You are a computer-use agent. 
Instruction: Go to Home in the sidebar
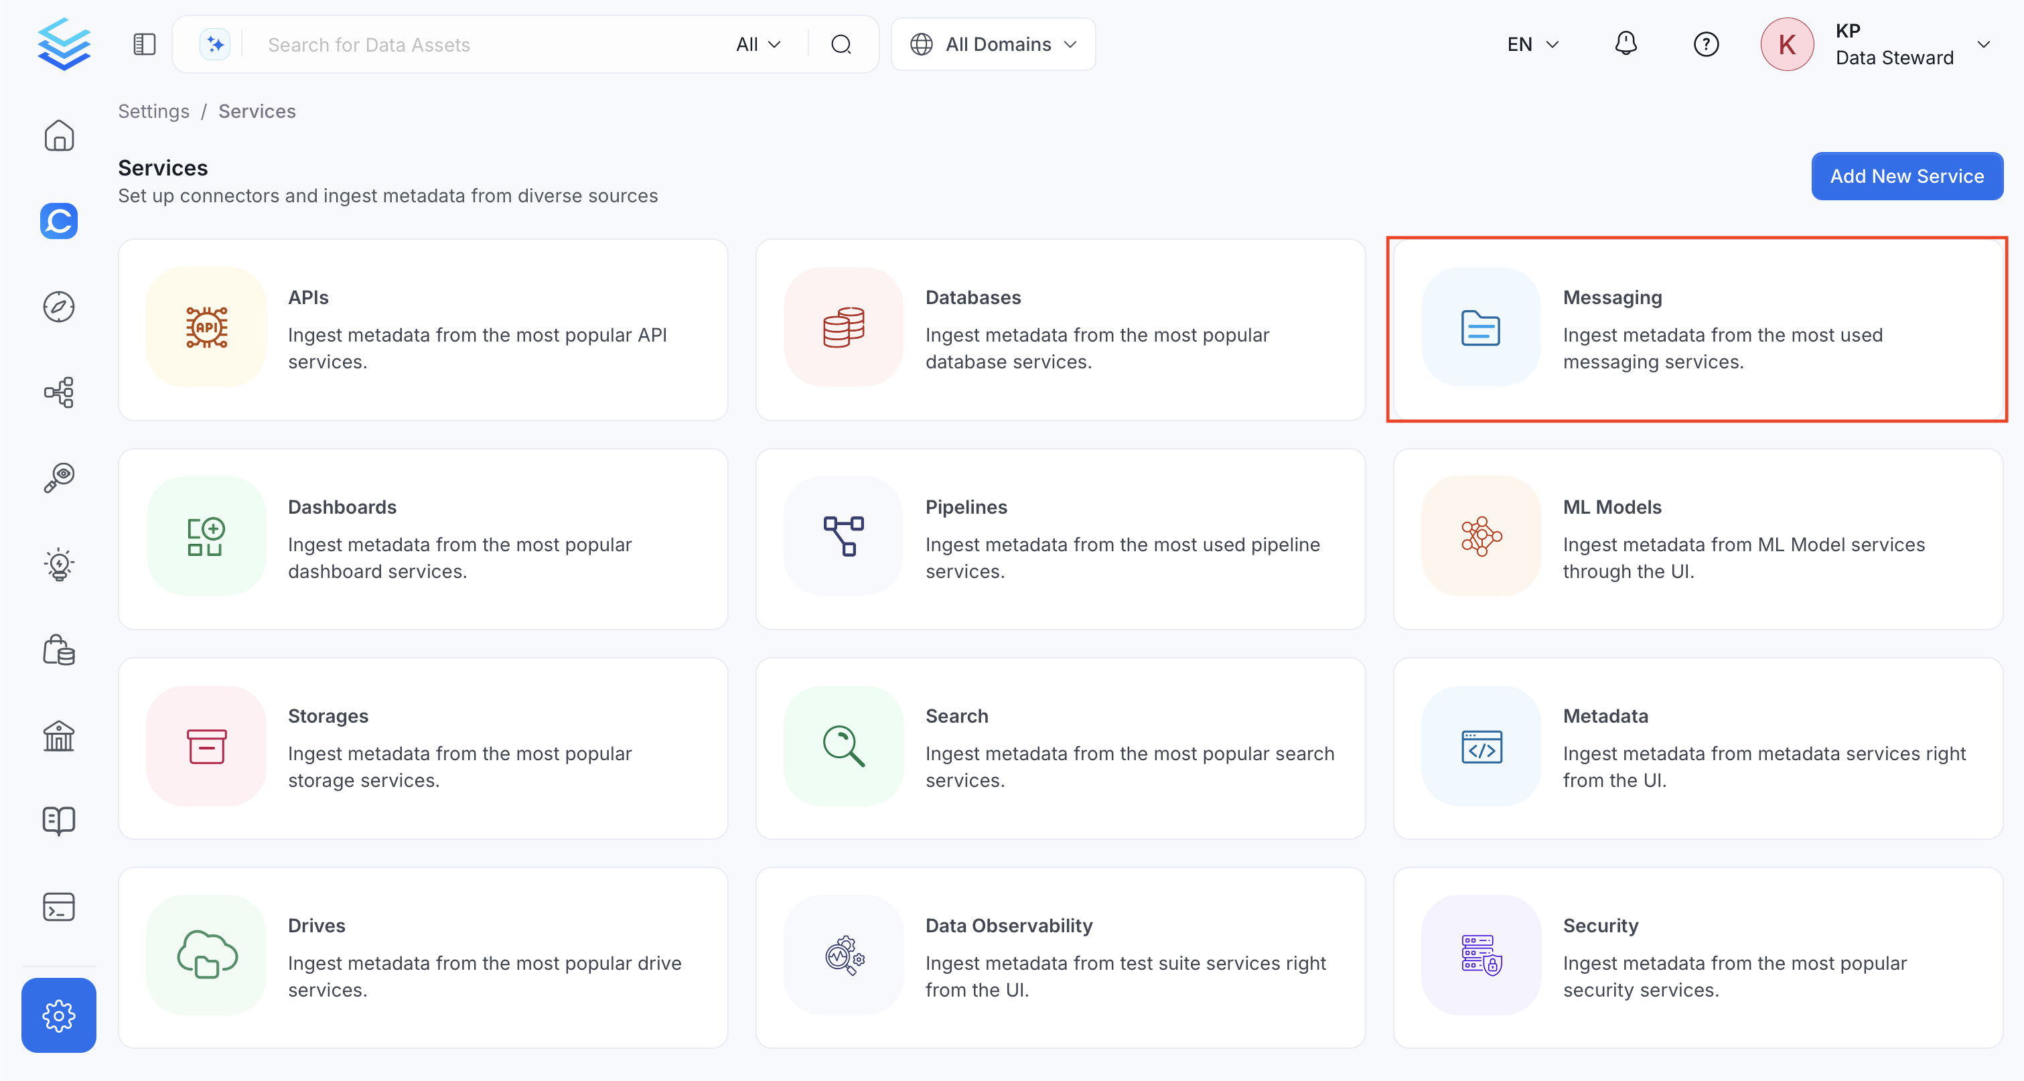coord(59,135)
